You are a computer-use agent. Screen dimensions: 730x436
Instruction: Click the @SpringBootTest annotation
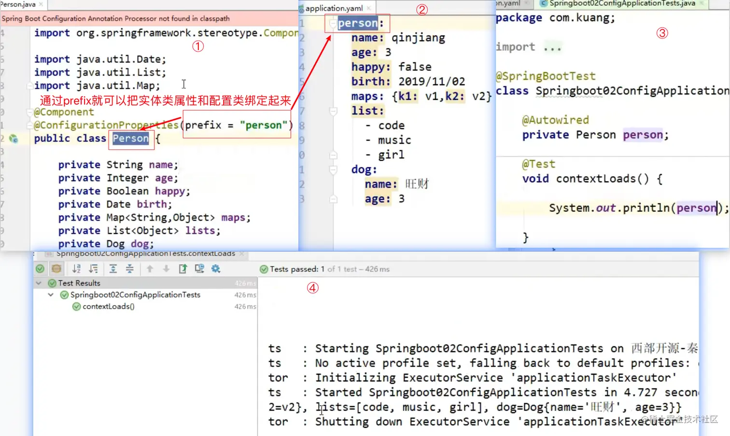[x=546, y=76]
